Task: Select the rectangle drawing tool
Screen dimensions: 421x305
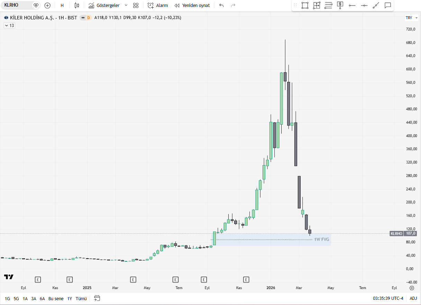Action: 305,5
